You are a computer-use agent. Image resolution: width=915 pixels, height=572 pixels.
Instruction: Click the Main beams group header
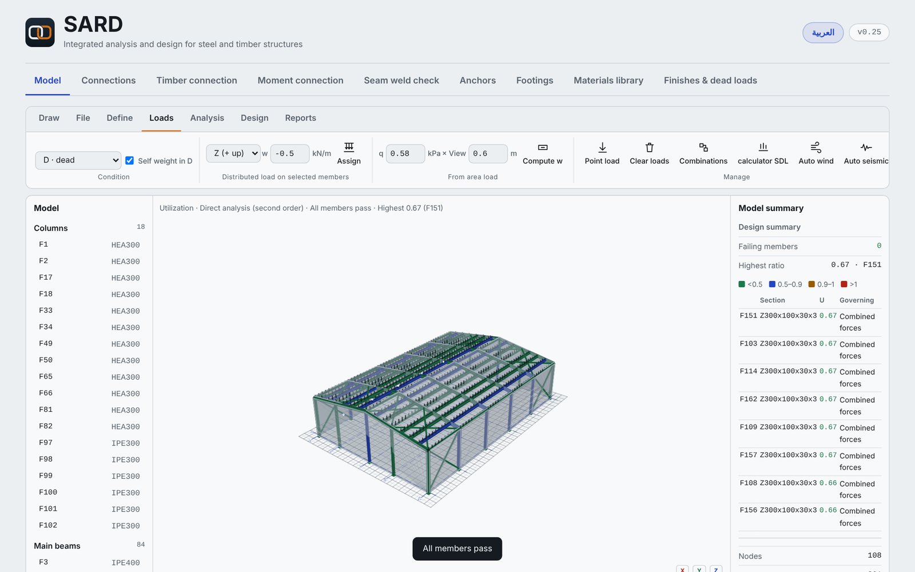pyautogui.click(x=89, y=546)
